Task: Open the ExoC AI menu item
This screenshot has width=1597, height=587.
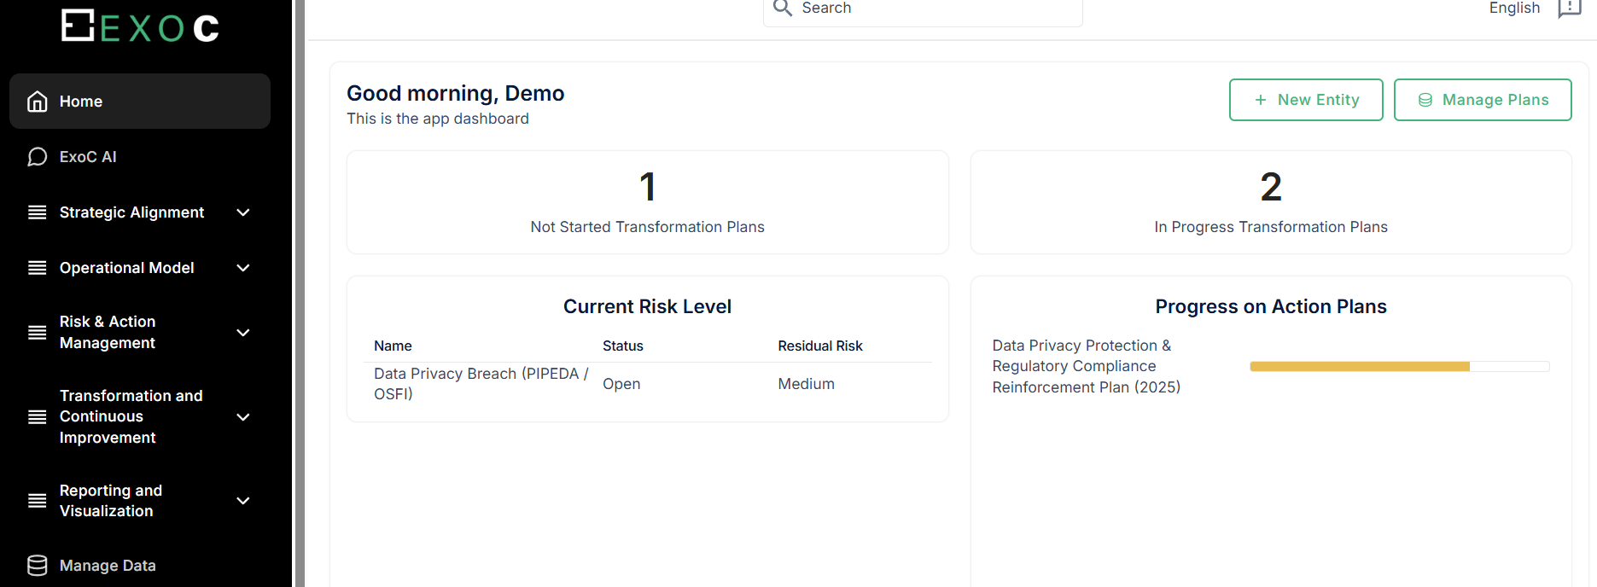Action: point(88,157)
